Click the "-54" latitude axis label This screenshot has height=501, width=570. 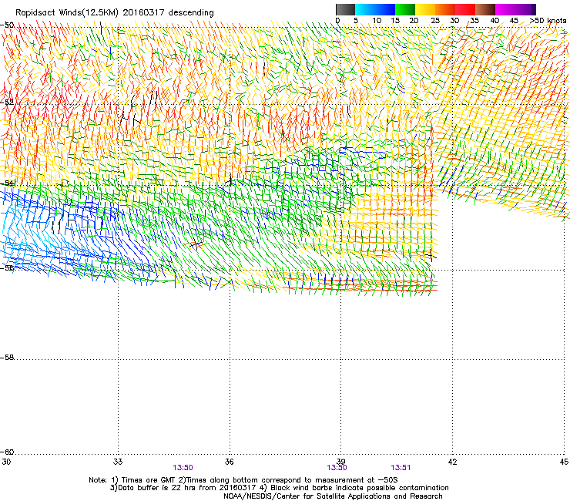[7, 183]
